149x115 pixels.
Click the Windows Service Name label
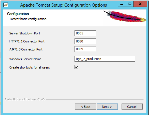[x=25, y=59]
